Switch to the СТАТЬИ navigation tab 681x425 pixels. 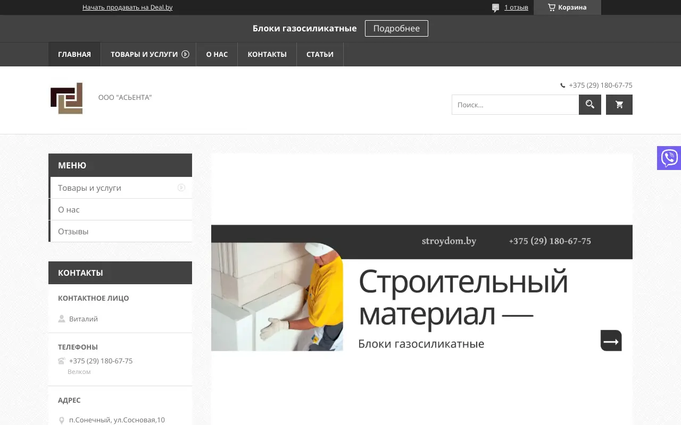coord(320,54)
